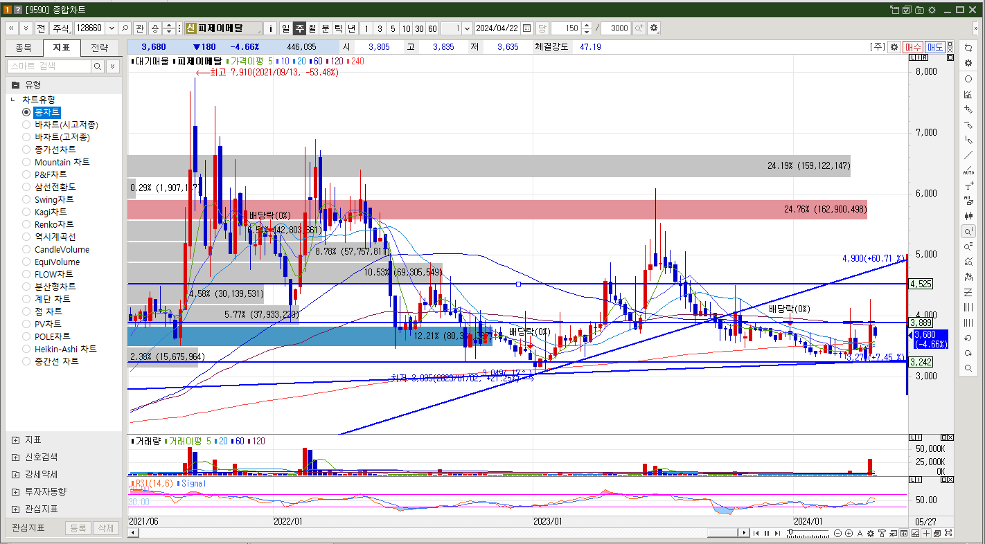Select the diagonal trend line tool
This screenshot has width=985, height=544.
(968, 155)
